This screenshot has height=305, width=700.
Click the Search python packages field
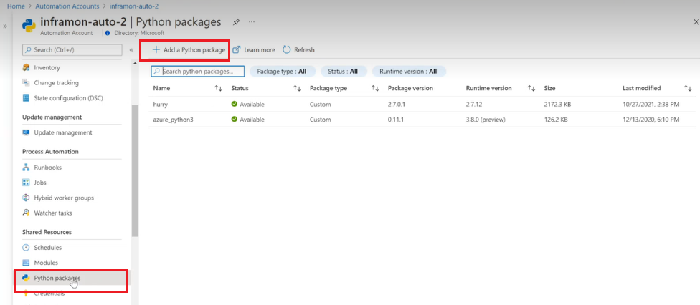[x=198, y=72]
